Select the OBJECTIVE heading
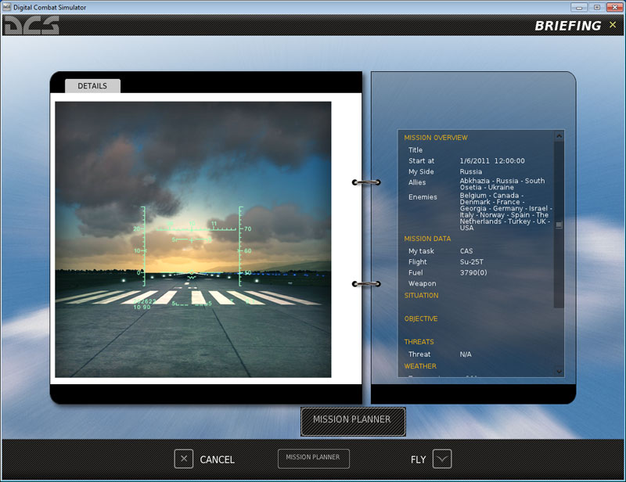This screenshot has width=626, height=482. pyautogui.click(x=421, y=318)
